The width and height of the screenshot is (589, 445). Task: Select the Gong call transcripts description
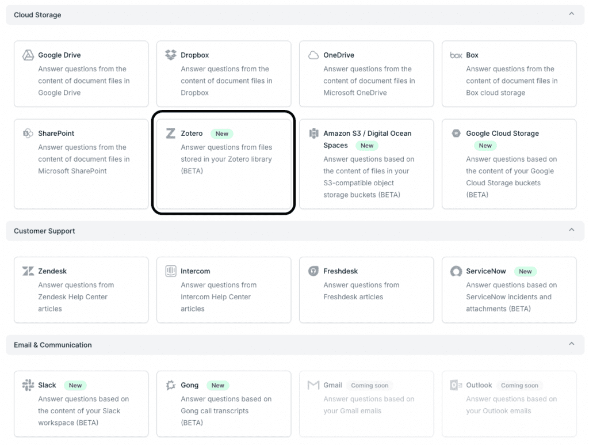pos(225,410)
